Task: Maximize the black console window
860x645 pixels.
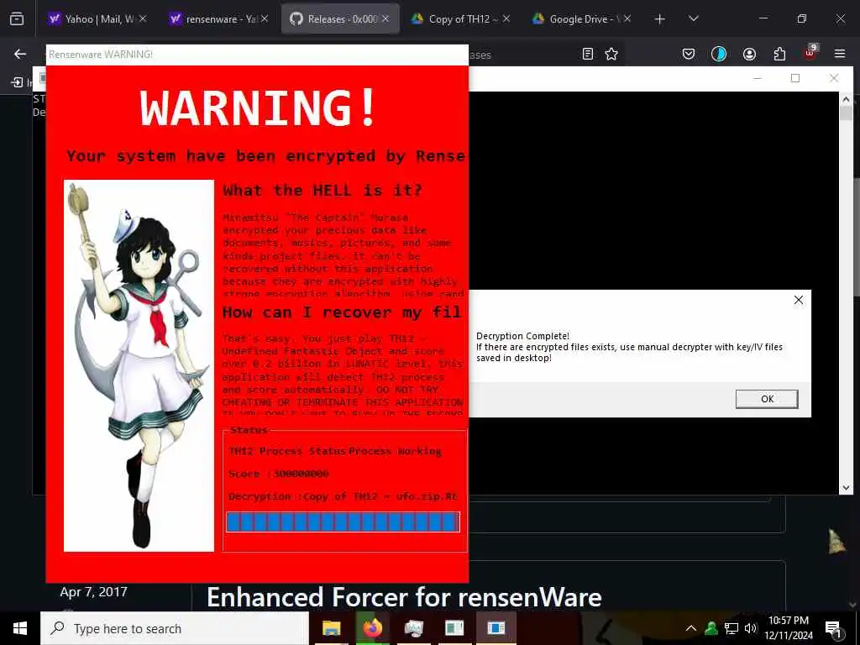Action: pyautogui.click(x=795, y=78)
